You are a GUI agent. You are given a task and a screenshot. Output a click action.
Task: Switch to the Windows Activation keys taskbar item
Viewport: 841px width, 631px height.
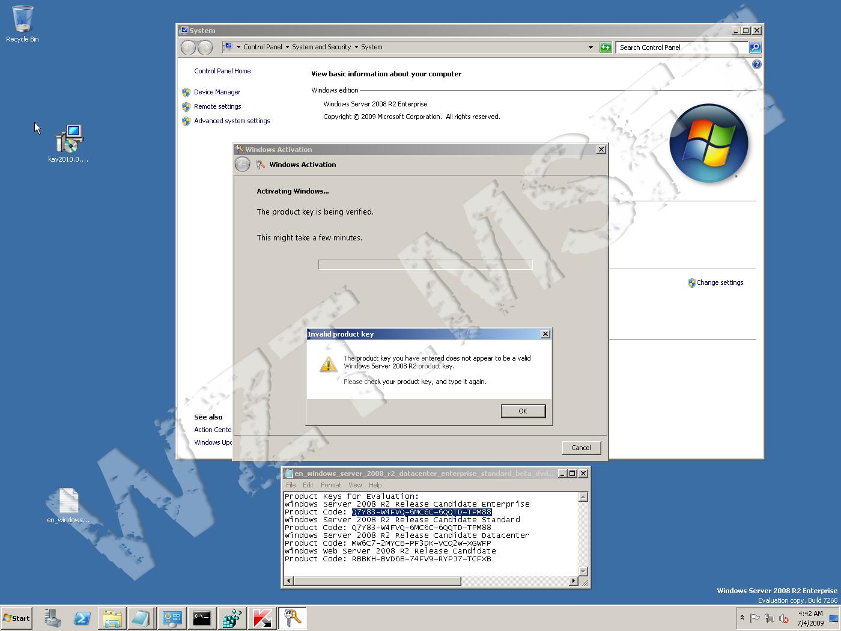click(x=293, y=618)
